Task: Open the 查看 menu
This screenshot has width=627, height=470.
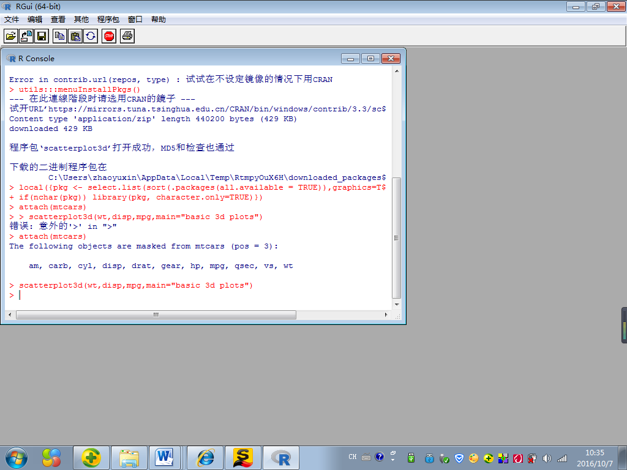Action: 58,19
